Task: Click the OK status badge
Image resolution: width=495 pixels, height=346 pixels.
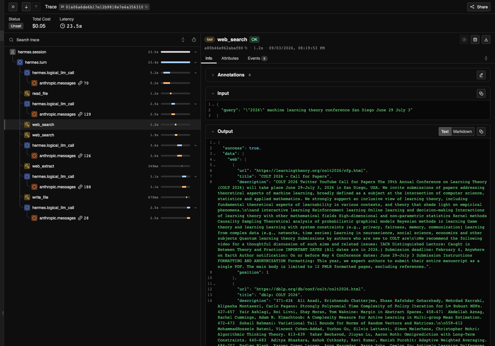Action: (x=254, y=40)
